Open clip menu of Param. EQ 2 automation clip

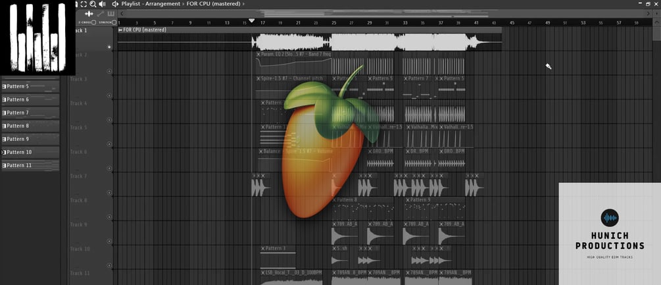coord(258,55)
